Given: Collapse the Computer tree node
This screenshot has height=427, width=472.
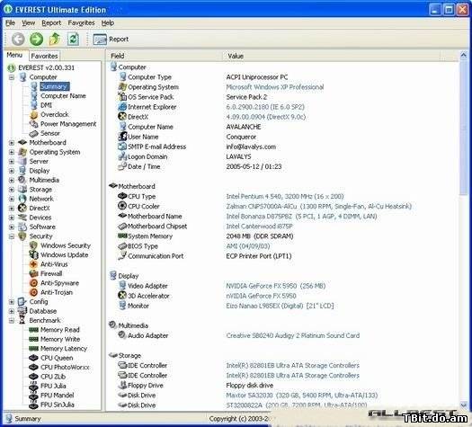Looking at the screenshot, I should point(12,77).
